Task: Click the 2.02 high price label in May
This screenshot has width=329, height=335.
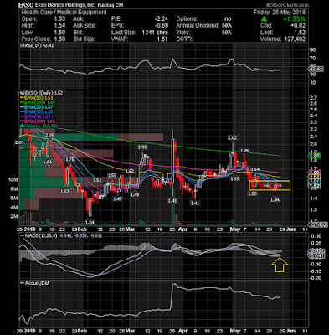Action: coord(232,137)
